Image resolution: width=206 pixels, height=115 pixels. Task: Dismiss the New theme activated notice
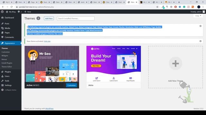click(200, 41)
